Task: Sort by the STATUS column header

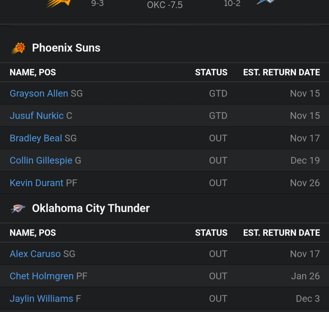Action: click(211, 72)
